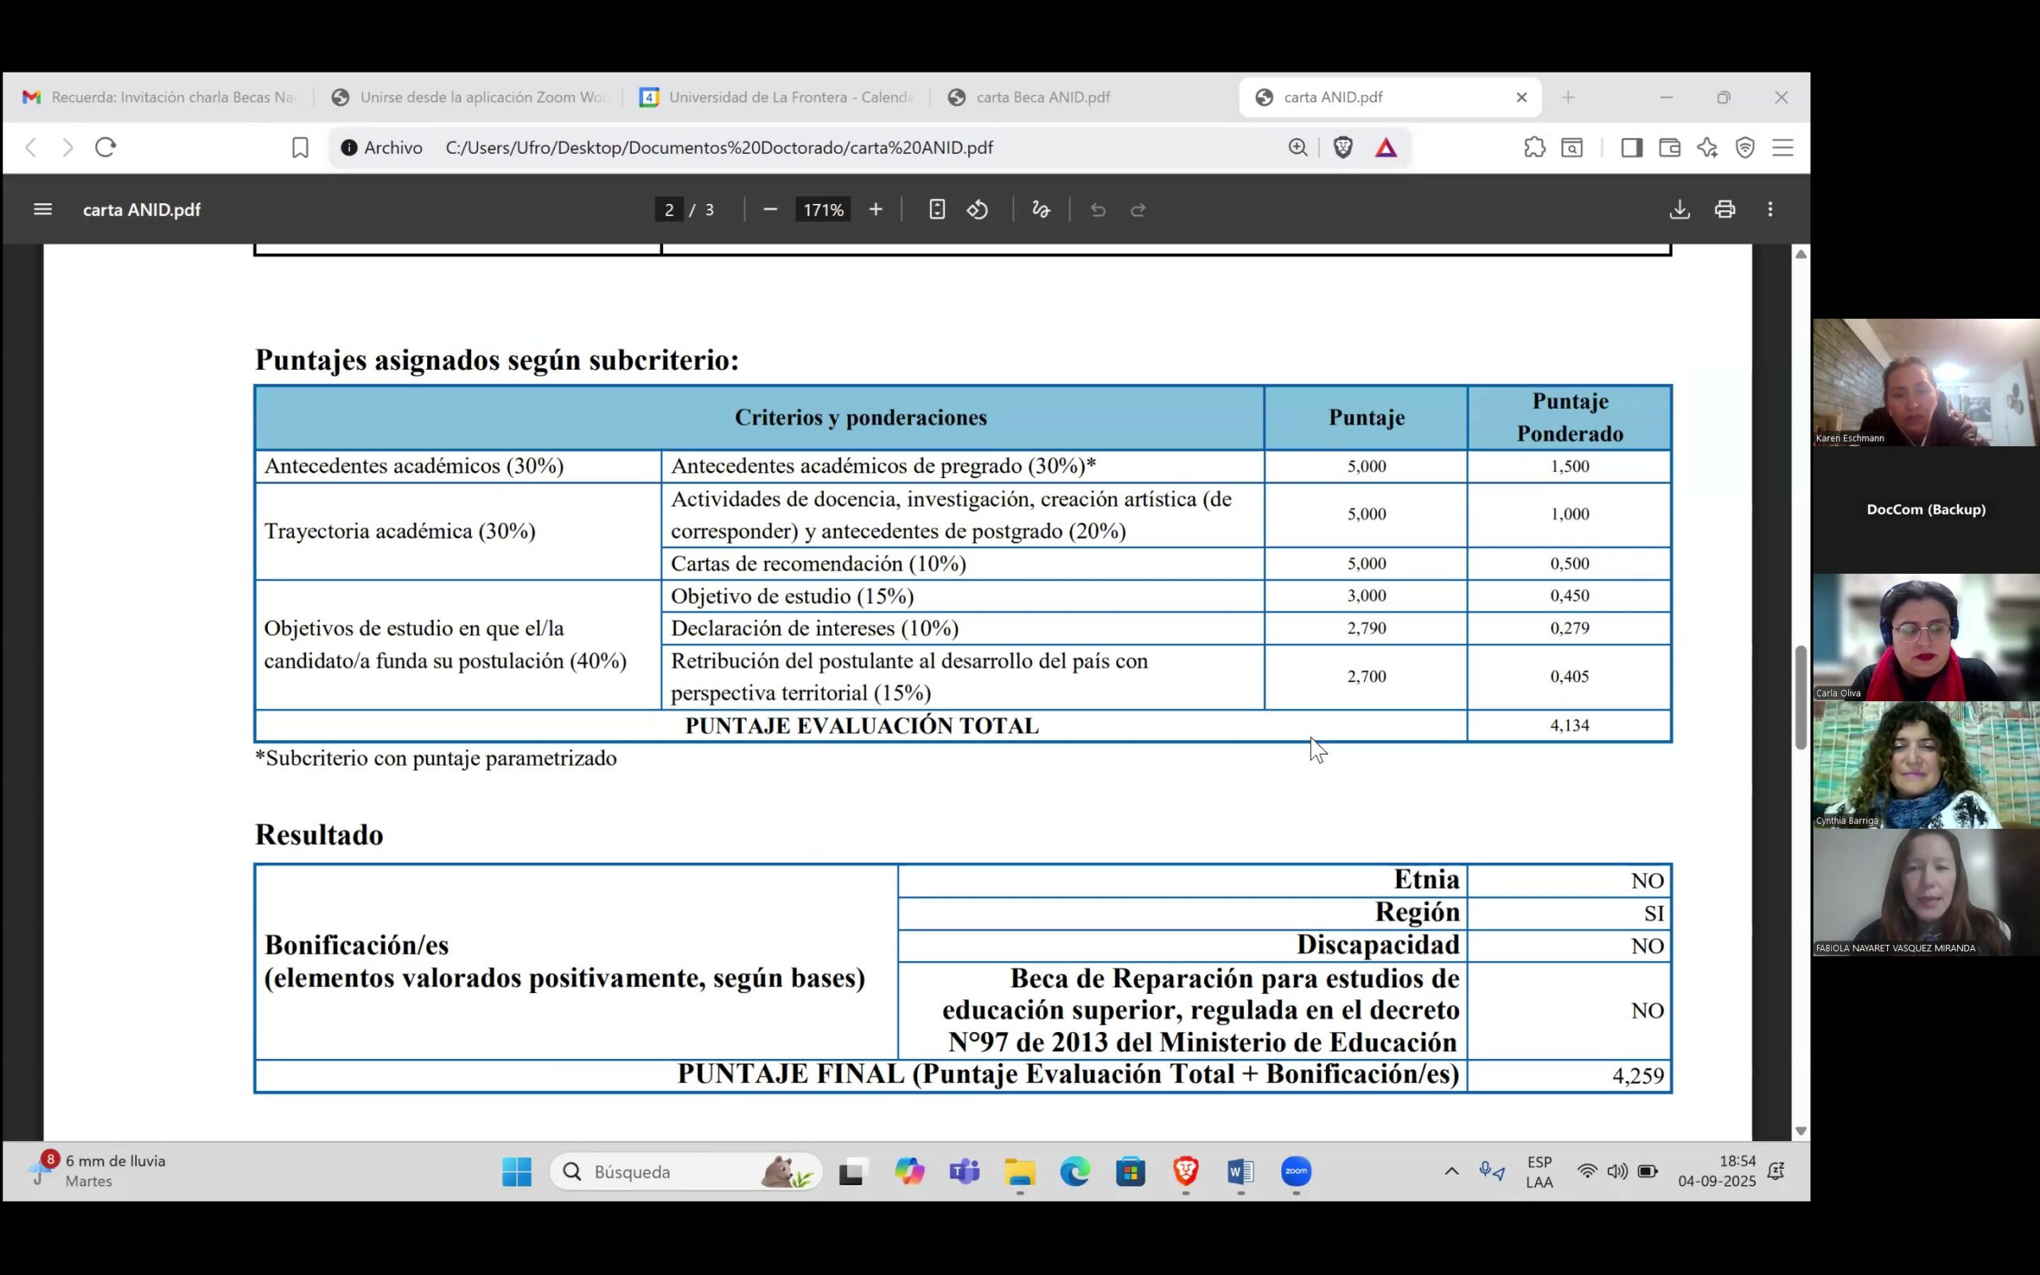The image size is (2040, 1275).
Task: Open the browser main menu
Action: coord(1783,147)
